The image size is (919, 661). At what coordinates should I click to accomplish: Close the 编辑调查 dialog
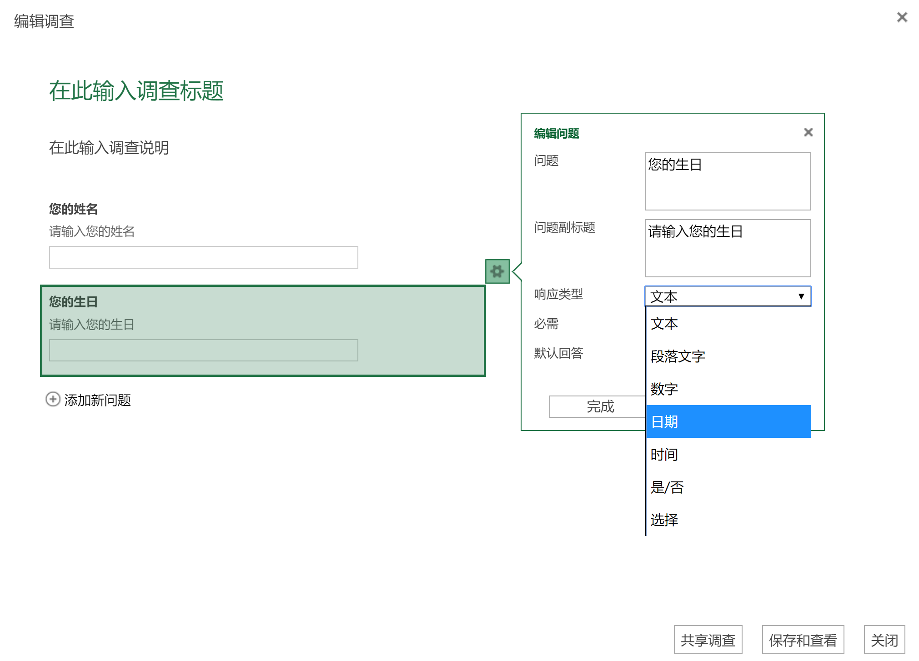(x=902, y=17)
